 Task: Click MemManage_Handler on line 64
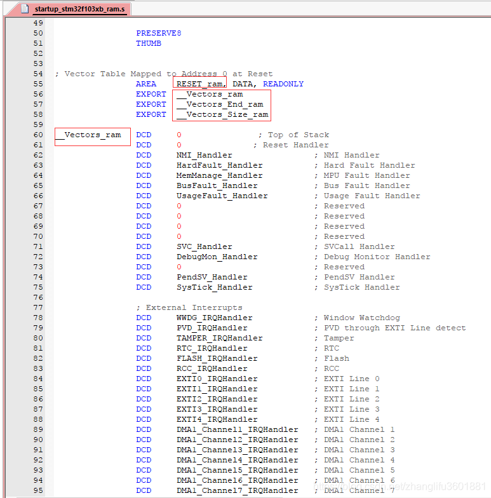click(x=220, y=175)
